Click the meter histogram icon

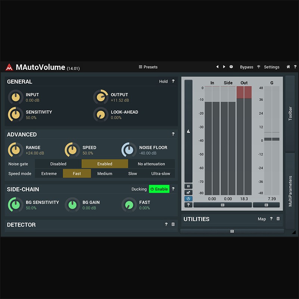point(188,131)
